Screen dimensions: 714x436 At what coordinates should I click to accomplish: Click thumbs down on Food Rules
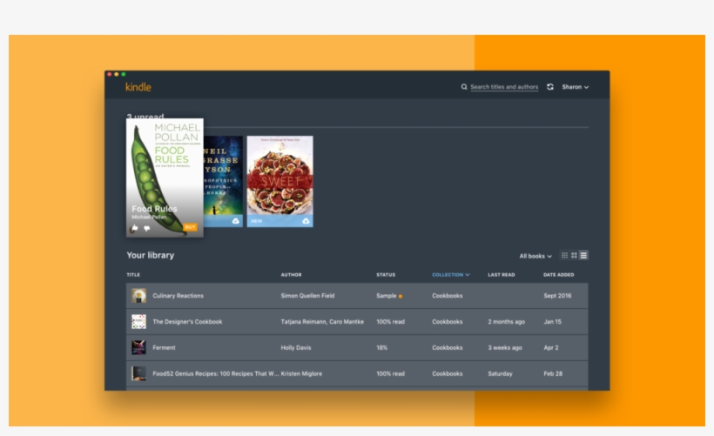(146, 228)
